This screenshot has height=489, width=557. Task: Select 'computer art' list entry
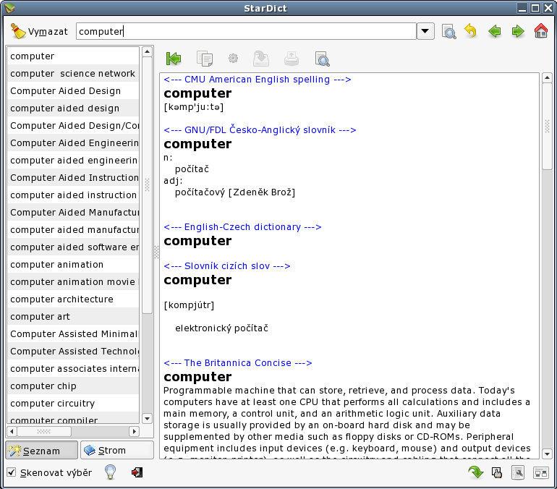[73, 317]
